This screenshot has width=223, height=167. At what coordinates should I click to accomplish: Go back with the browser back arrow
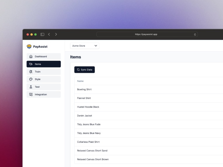click(x=49, y=34)
